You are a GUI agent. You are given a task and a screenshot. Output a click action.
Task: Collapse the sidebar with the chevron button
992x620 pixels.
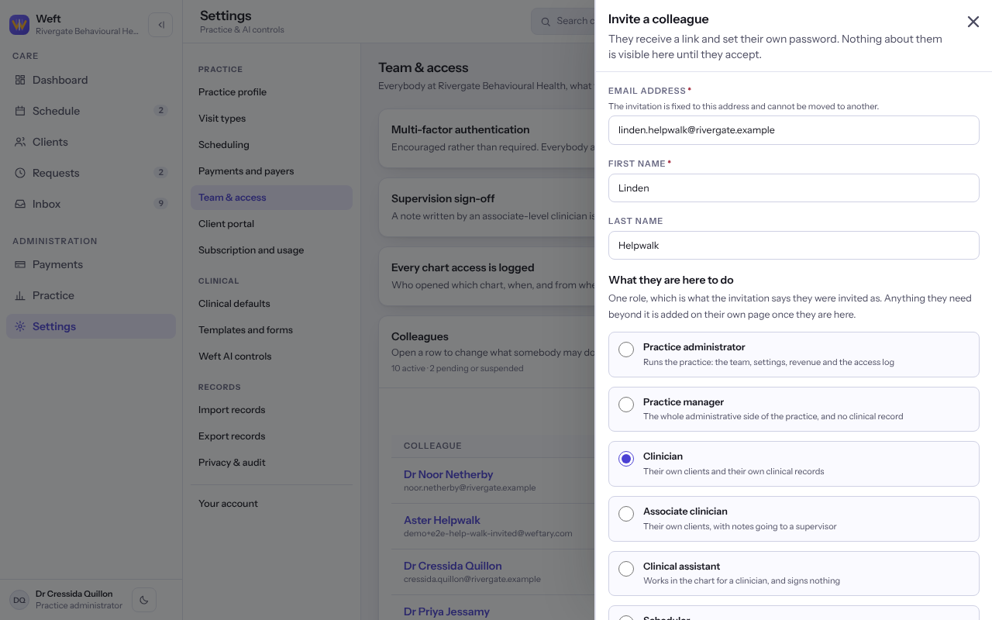160,25
